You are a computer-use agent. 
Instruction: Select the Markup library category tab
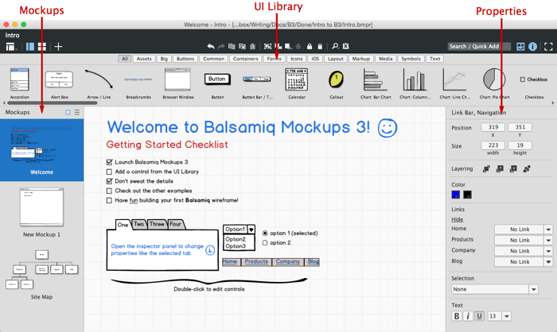tap(360, 59)
